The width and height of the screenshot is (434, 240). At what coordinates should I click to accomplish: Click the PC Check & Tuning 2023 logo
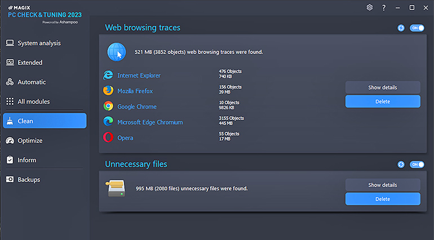point(45,15)
